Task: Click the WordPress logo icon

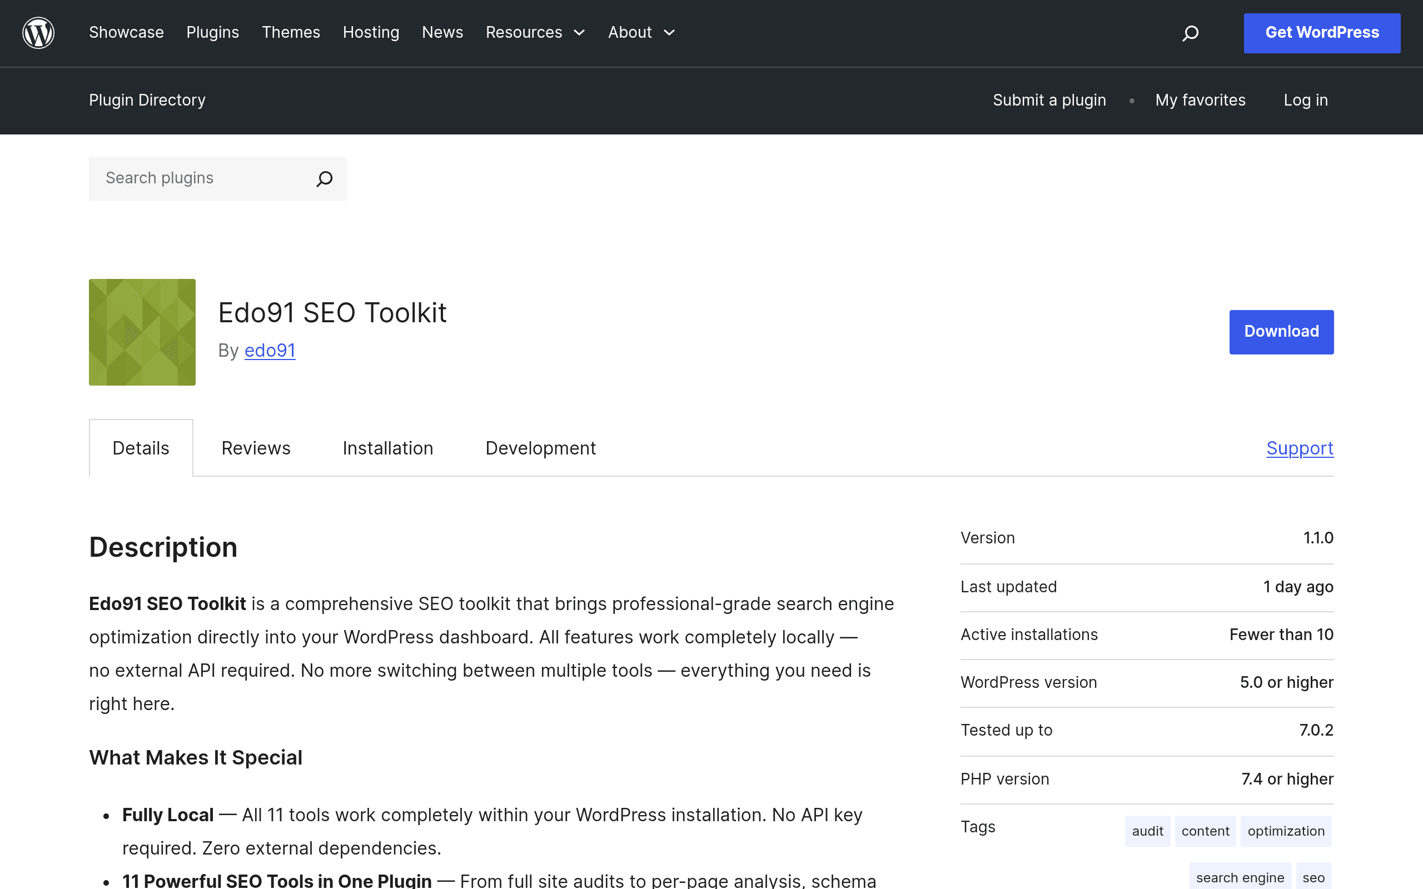Action: point(38,33)
